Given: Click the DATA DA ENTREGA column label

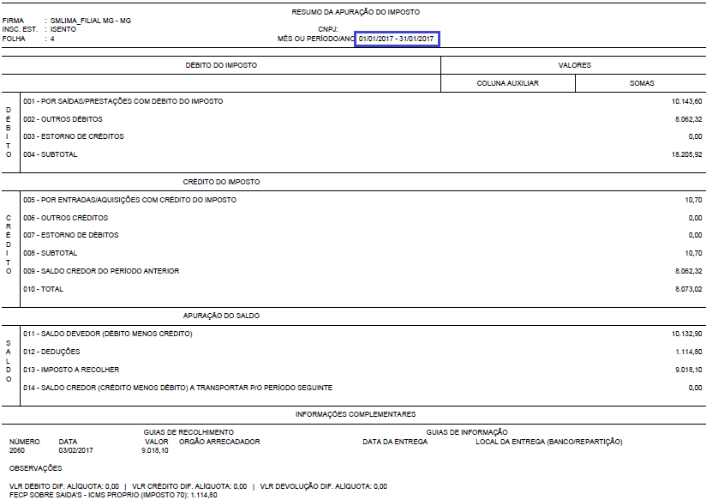Looking at the screenshot, I should coord(395,443).
